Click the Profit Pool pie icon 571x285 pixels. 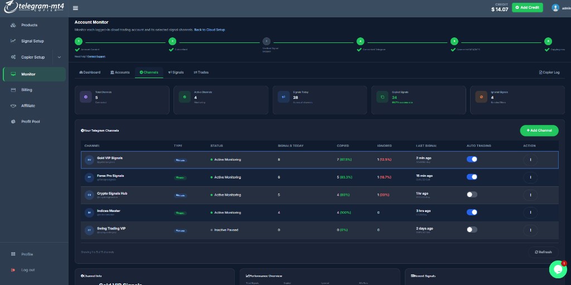click(x=13, y=122)
